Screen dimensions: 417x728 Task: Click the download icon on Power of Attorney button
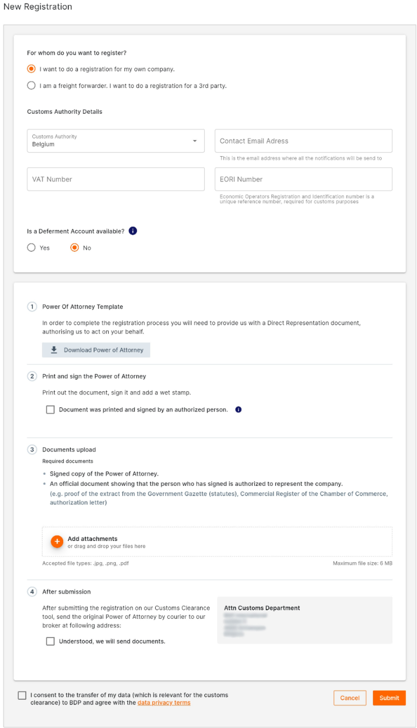[x=53, y=350]
